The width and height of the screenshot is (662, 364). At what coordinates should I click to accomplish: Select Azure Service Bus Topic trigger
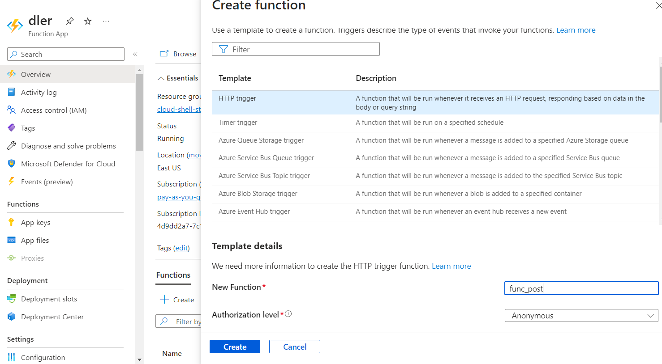(435, 176)
